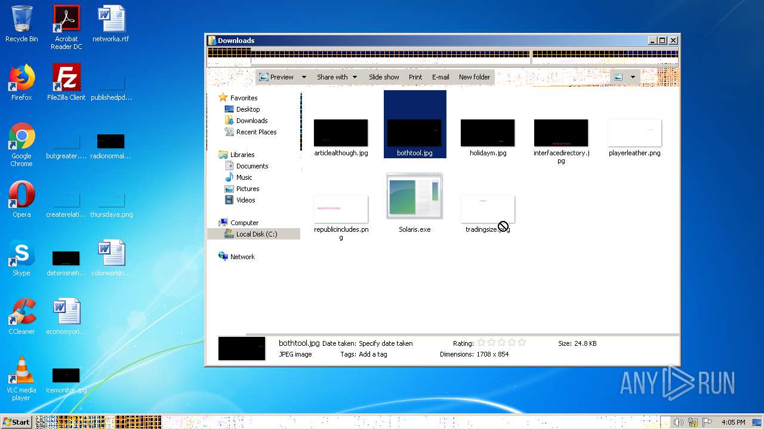Select the Solaris.exe file
Screen dimensions: 764x430
415,203
